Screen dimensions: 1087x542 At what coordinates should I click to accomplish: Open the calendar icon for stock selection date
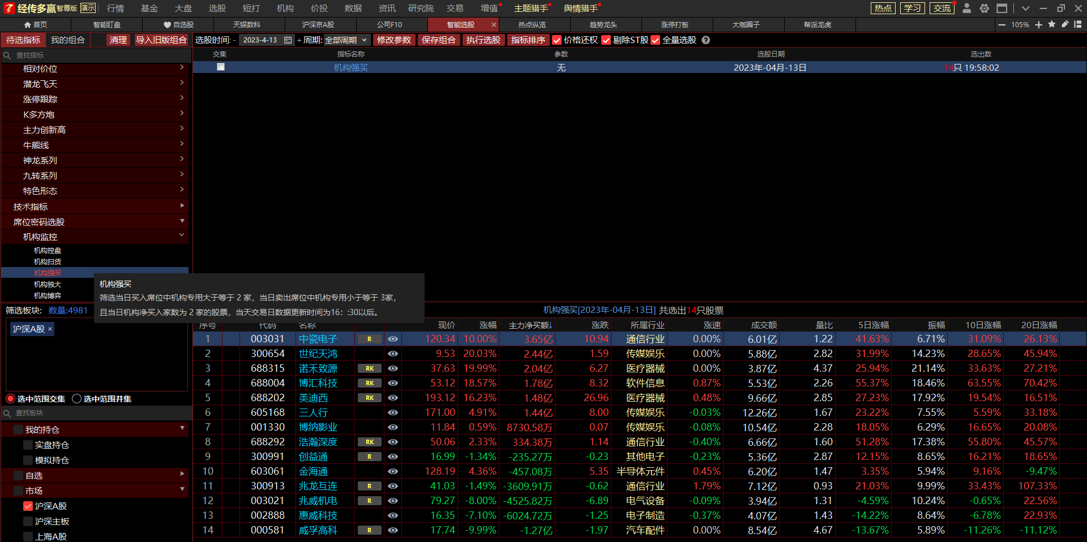click(288, 40)
